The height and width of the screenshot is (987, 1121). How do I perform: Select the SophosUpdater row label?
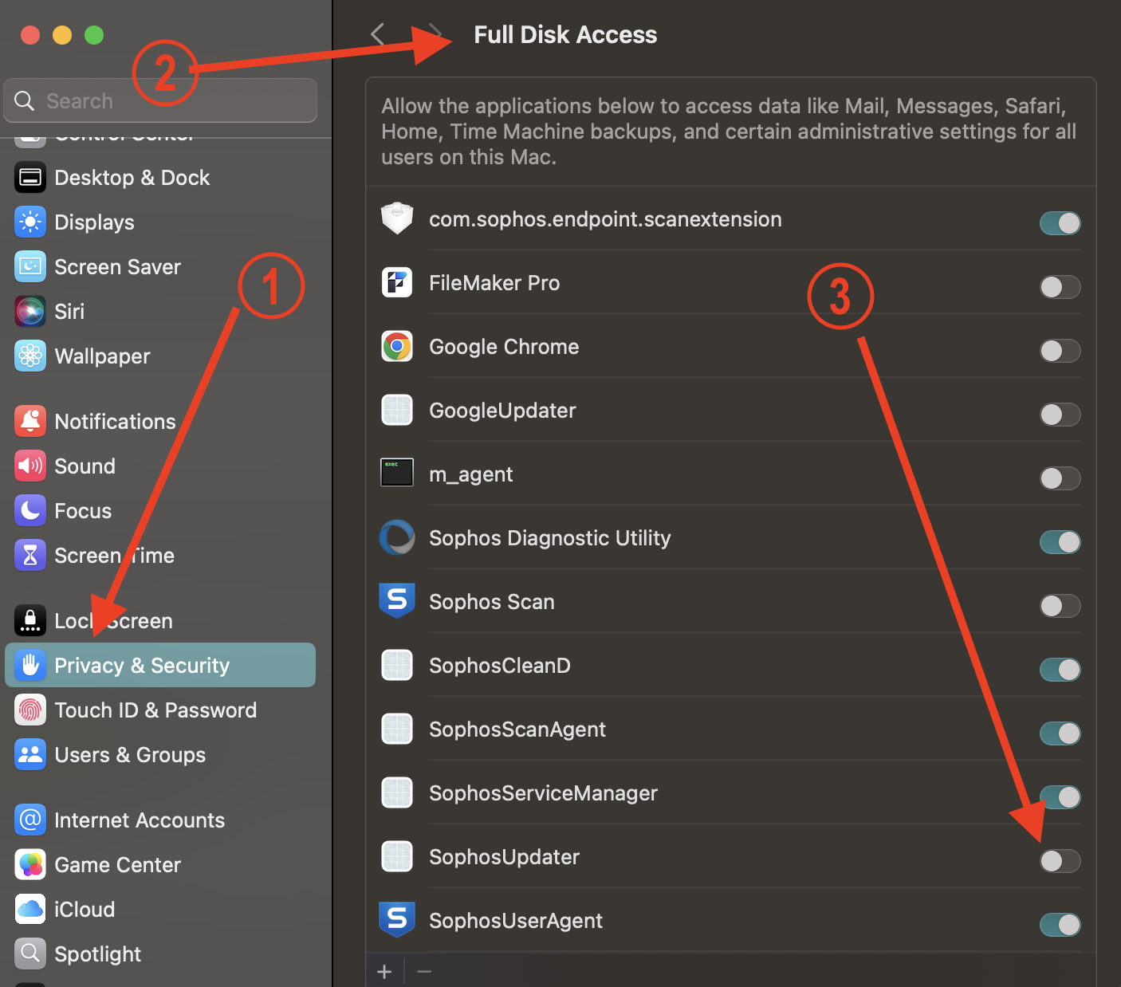[504, 857]
